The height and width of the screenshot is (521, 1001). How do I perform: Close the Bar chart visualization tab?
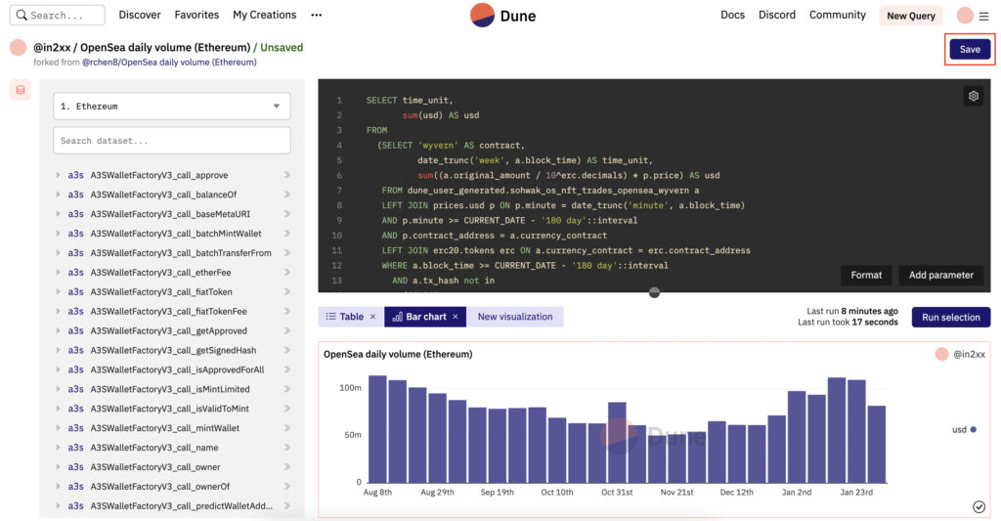[x=456, y=317]
